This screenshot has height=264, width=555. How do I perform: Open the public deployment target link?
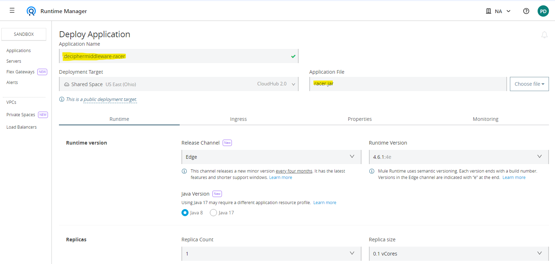coord(110,100)
